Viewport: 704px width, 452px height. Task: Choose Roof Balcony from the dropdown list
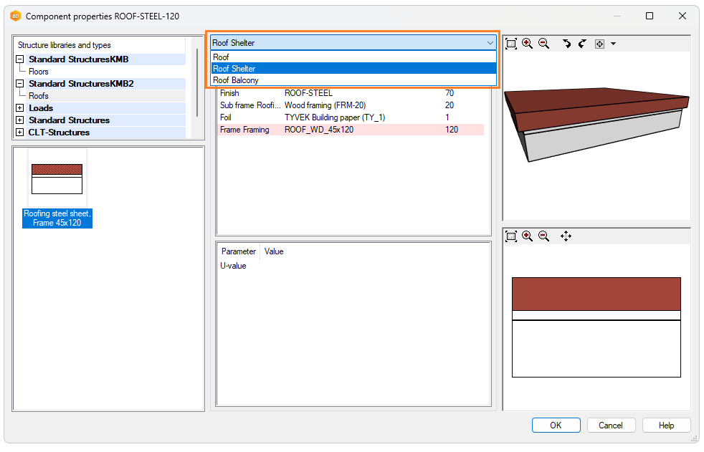pos(236,80)
